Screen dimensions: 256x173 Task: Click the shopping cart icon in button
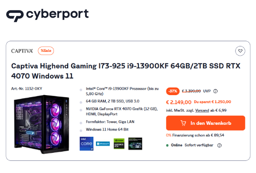tap(183, 123)
